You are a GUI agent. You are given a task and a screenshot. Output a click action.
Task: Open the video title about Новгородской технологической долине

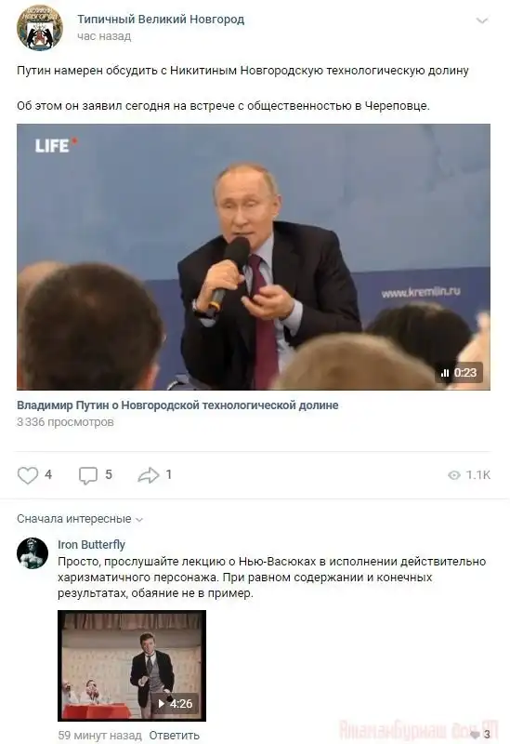click(x=177, y=405)
